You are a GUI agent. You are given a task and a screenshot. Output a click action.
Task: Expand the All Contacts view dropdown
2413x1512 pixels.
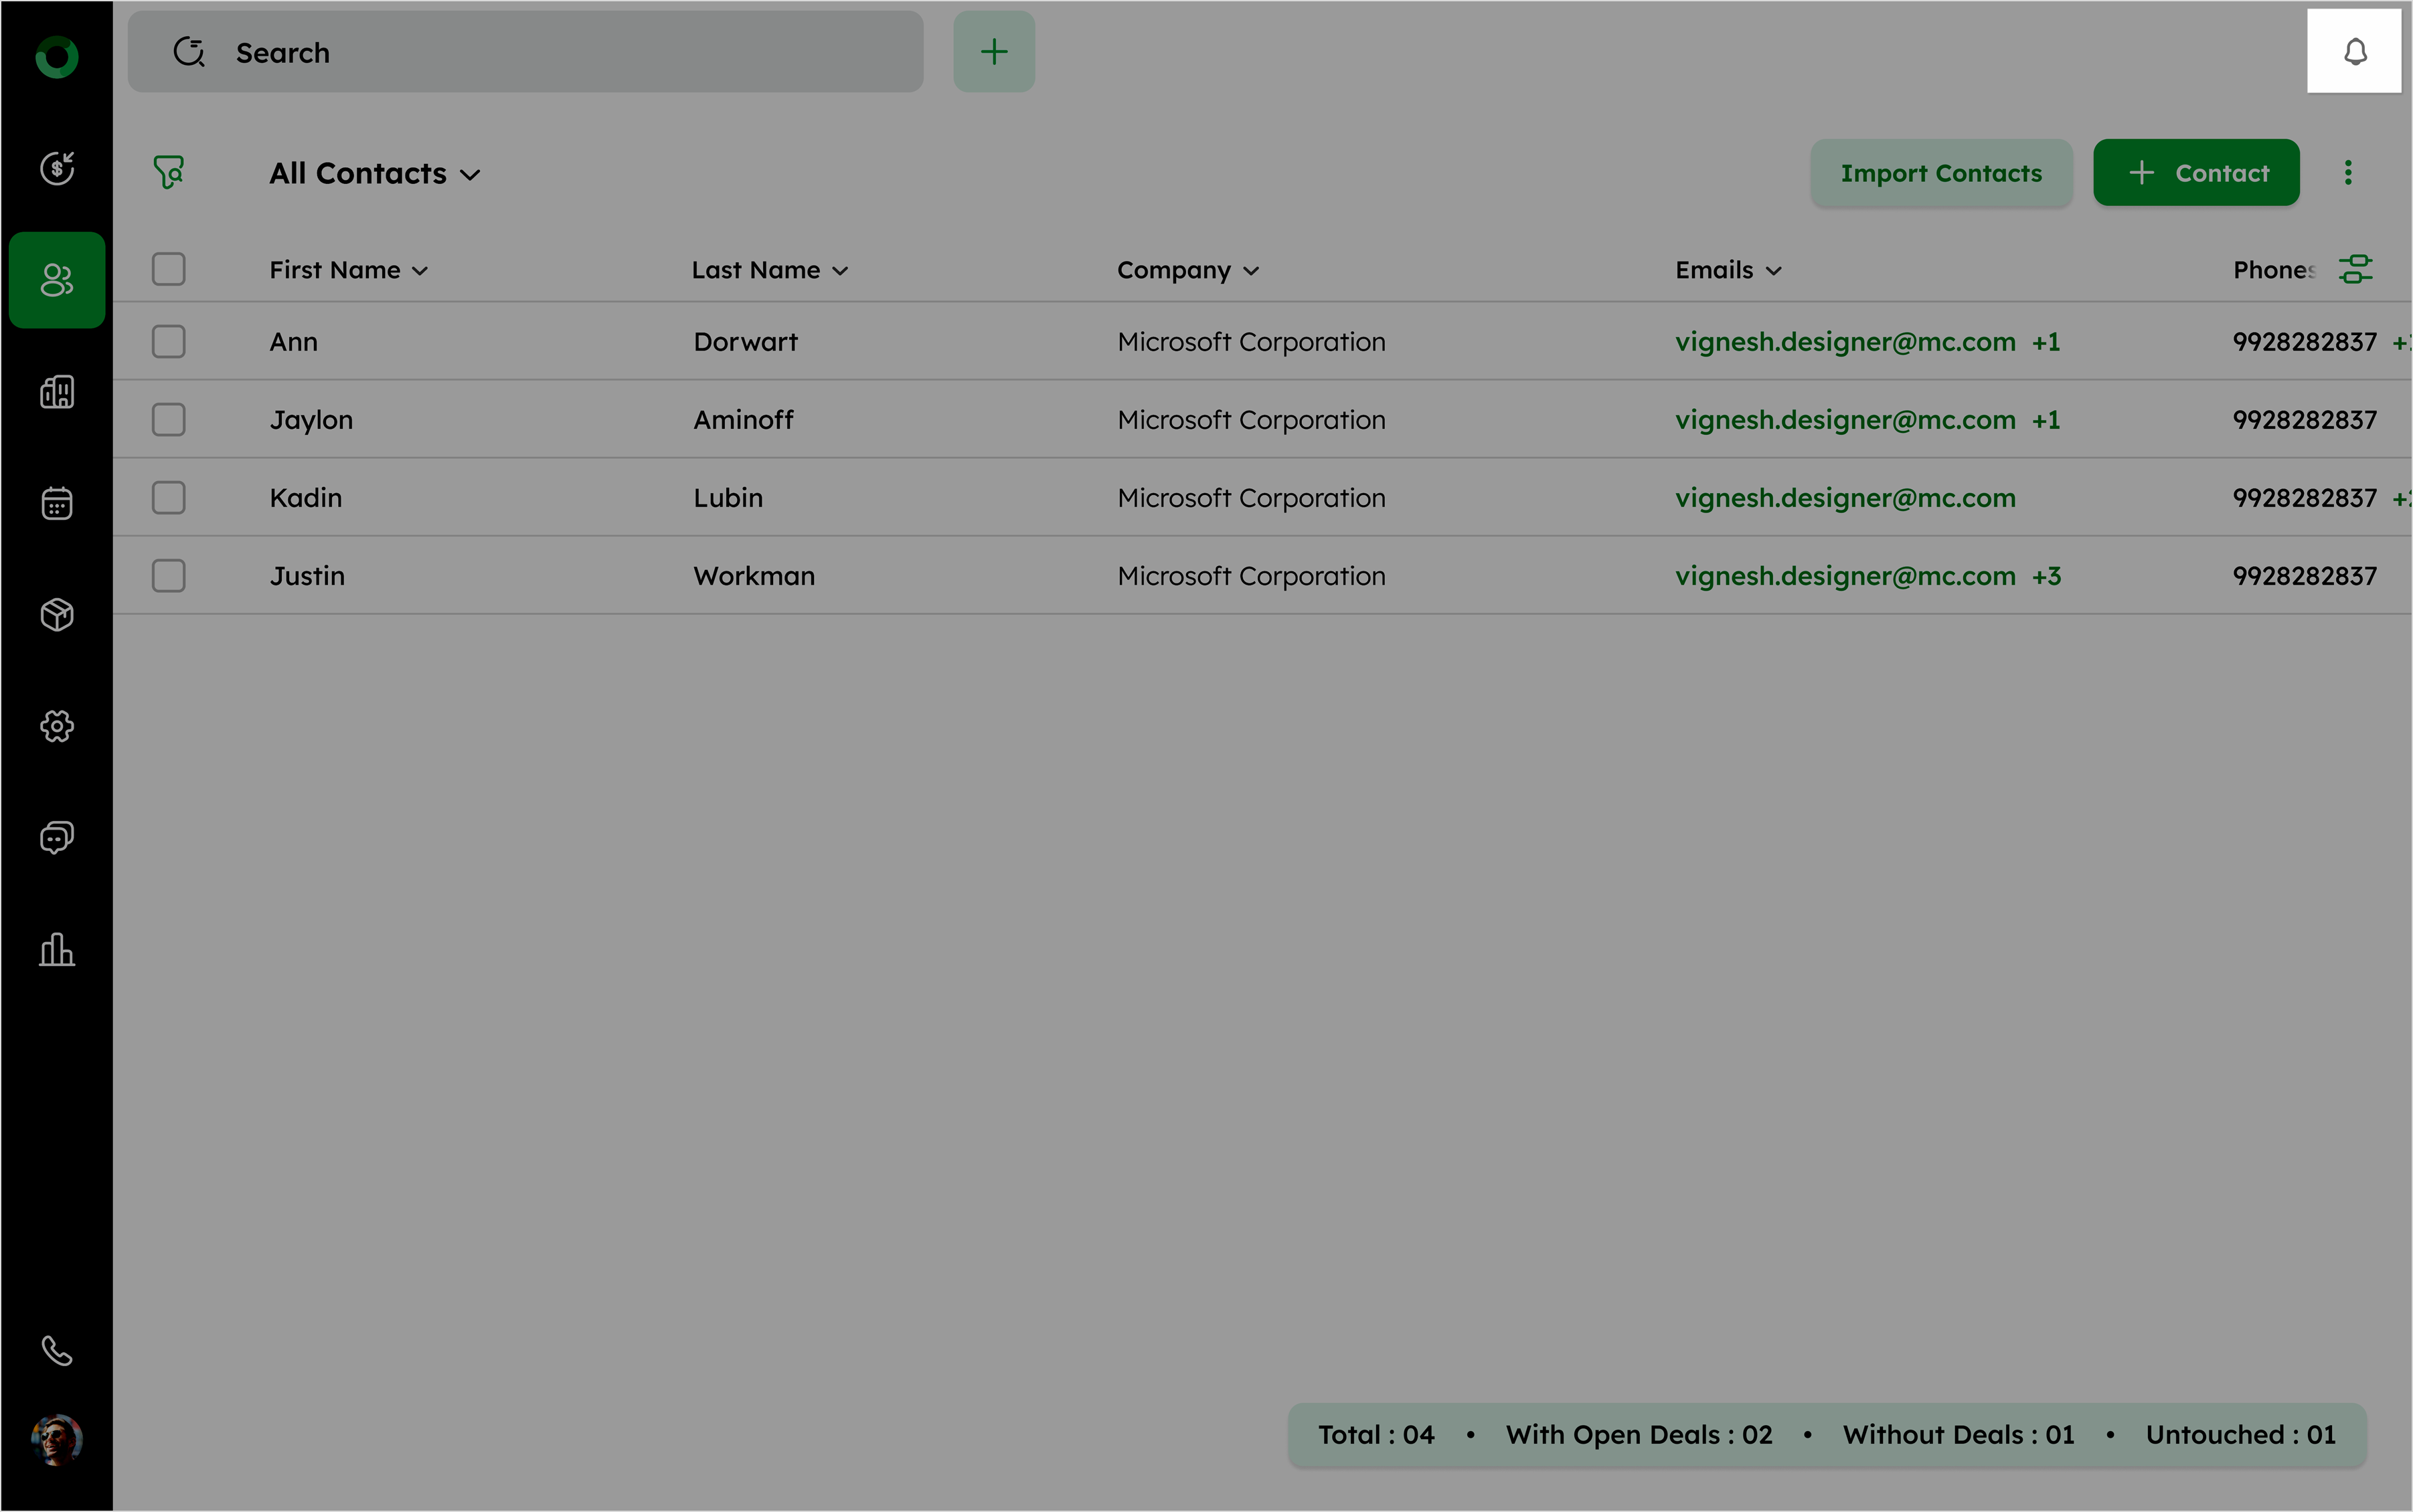pos(375,174)
